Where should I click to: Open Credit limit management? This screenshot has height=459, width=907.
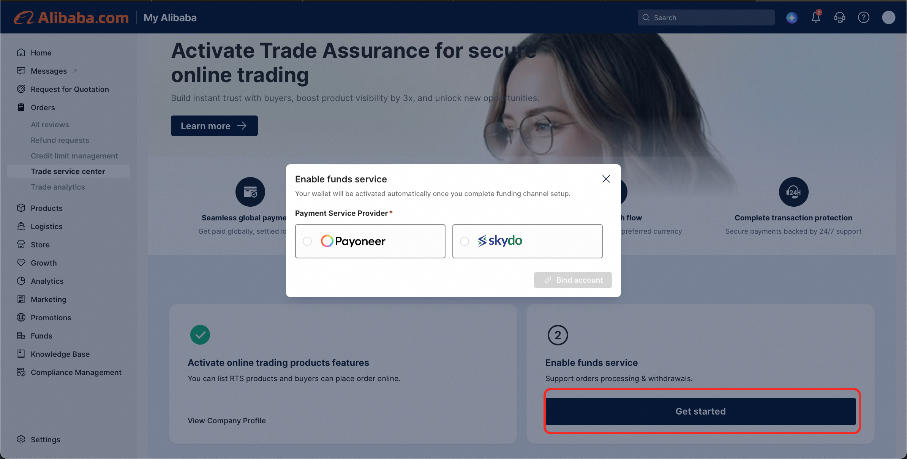coord(74,156)
